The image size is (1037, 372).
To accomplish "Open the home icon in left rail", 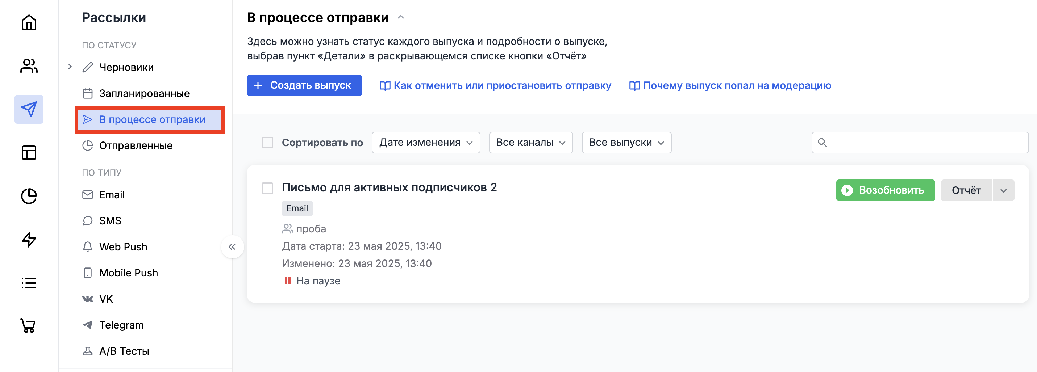I will [x=29, y=22].
